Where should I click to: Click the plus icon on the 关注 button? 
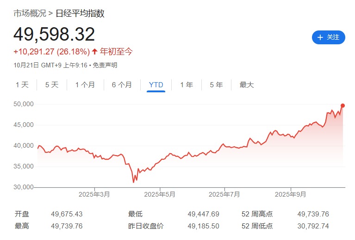320,37
